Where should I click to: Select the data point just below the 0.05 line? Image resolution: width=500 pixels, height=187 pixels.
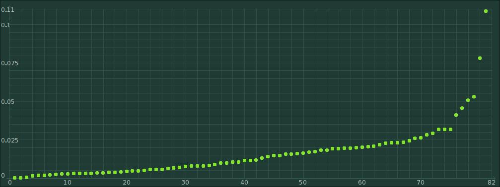tap(462, 108)
